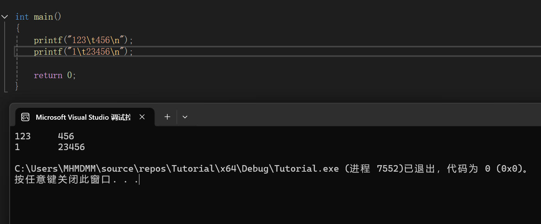Collapse the main function code block
This screenshot has width=541, height=224.
(x=5, y=17)
